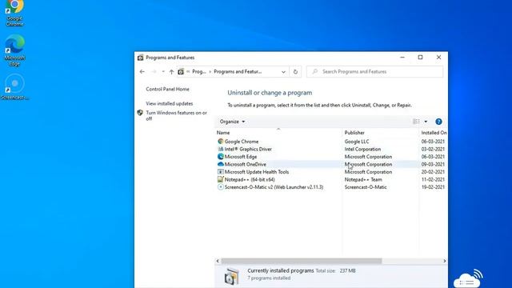Click Google LLC publisher cell
Screen dimensions: 512x288
click(x=357, y=142)
